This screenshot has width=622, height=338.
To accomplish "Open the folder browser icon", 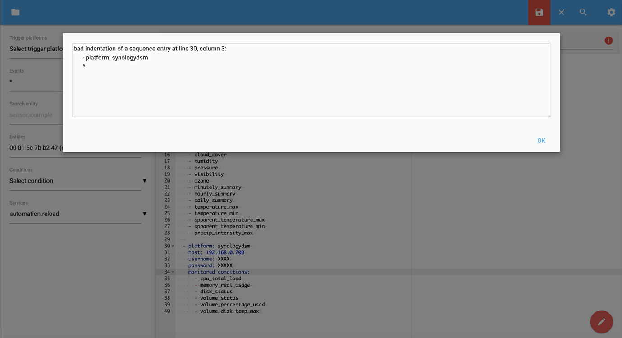I will pyautogui.click(x=15, y=12).
